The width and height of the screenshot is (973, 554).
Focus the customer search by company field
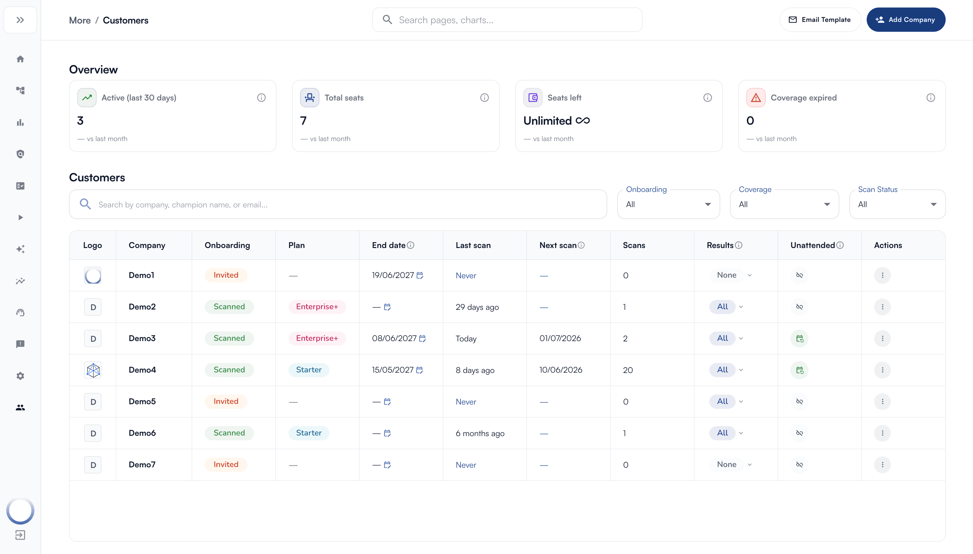pos(338,204)
